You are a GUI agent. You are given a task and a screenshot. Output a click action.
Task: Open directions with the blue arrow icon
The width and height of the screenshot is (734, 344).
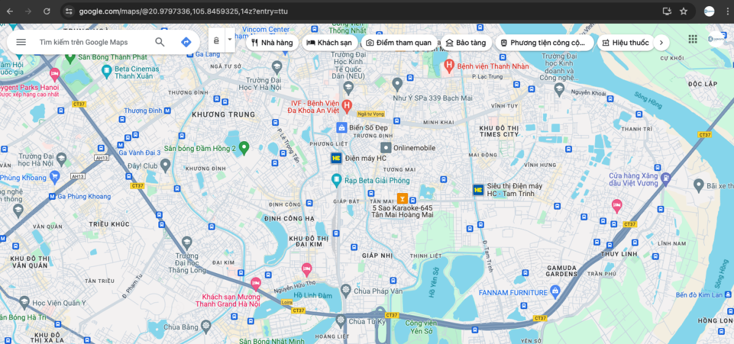pos(186,42)
